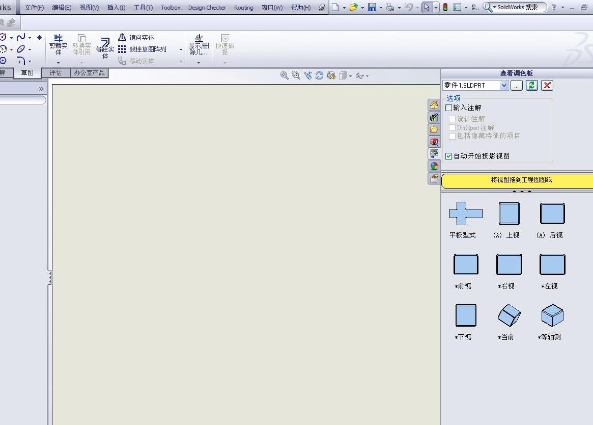Open the Routing menu
The height and width of the screenshot is (425, 593).
243,8
